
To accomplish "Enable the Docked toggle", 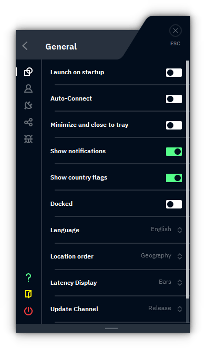I will 174,204.
